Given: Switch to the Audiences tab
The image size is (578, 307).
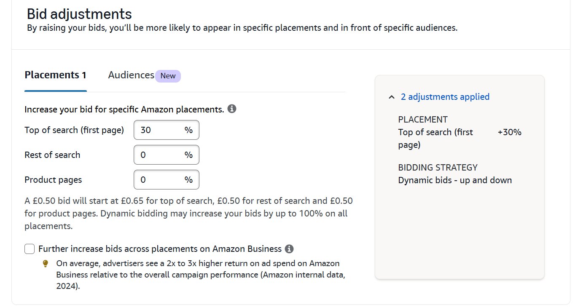Looking at the screenshot, I should pyautogui.click(x=131, y=75).
